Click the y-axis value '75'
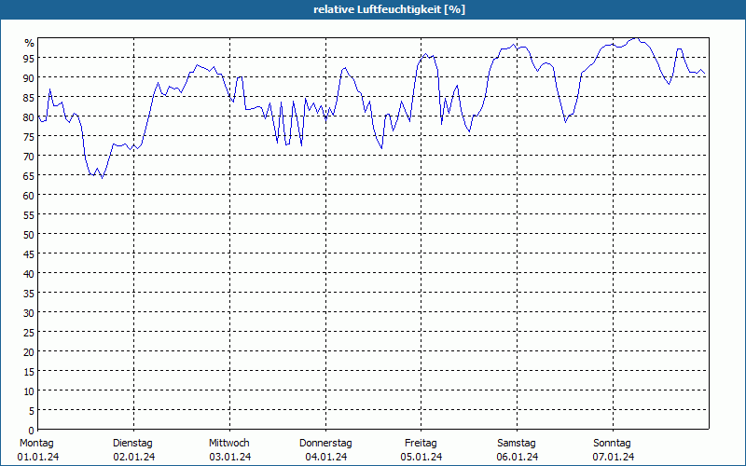 (29, 136)
